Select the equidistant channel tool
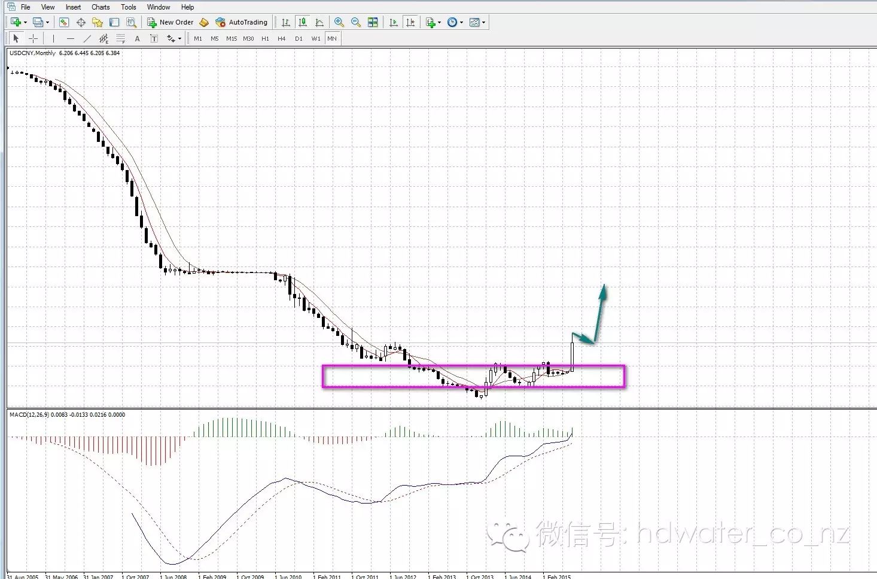Viewport: 877px width, 579px height. pyautogui.click(x=103, y=38)
